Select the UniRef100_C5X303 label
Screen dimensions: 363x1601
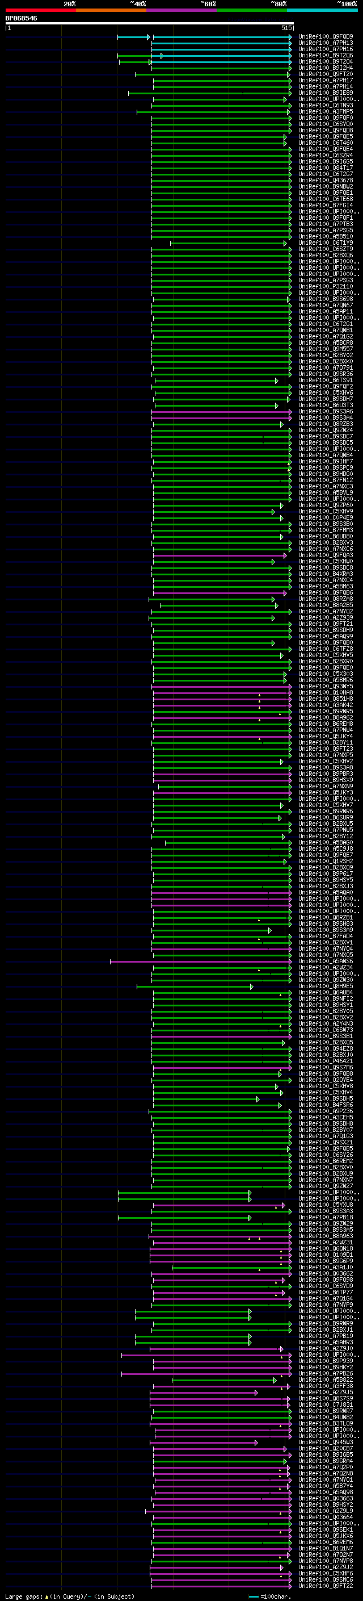click(x=326, y=674)
